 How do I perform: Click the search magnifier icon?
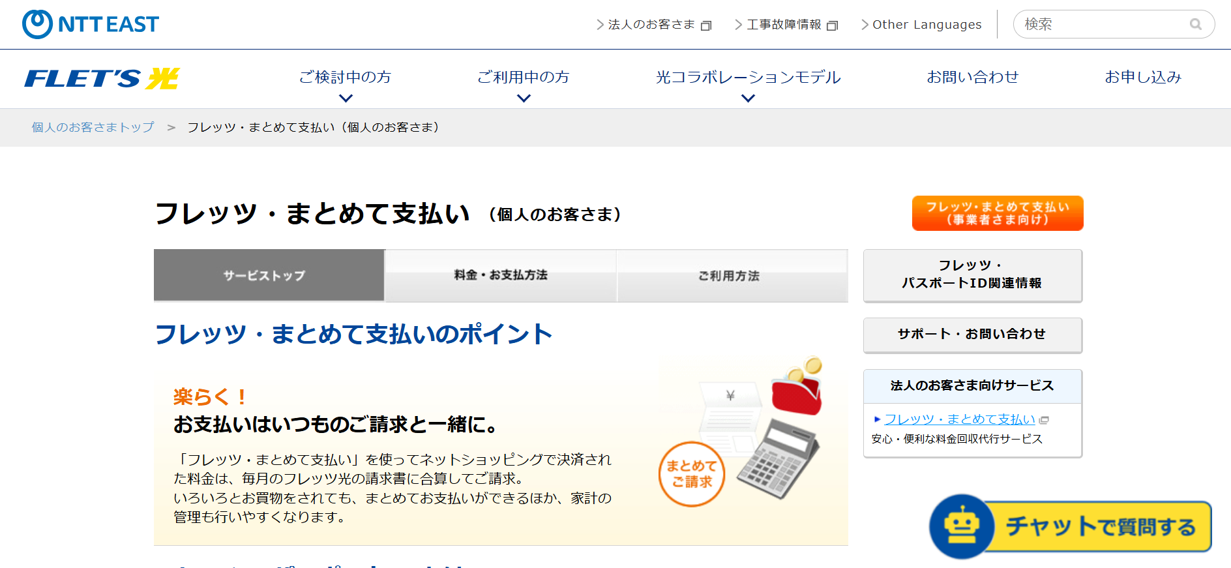click(1195, 24)
